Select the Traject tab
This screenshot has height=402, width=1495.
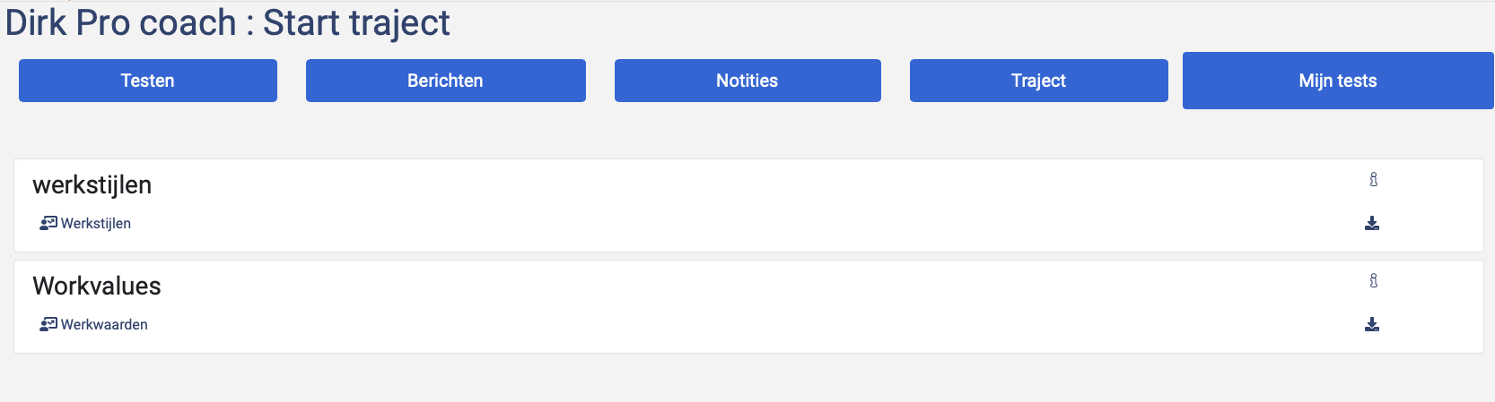pos(1039,81)
